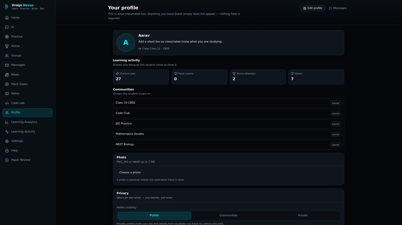The height and width of the screenshot is (225, 402).
Task: Open the Mathematics Doubts community row
Action: point(228,134)
